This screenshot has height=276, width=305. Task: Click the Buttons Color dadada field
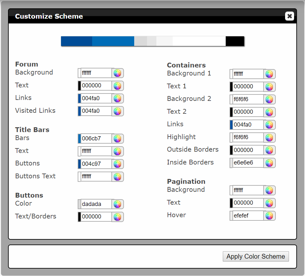96,204
